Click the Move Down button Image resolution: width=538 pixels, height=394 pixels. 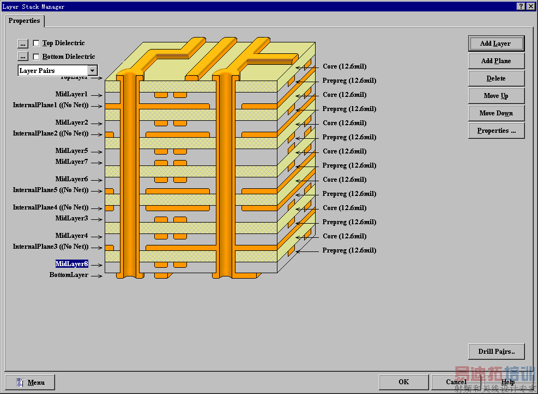(x=496, y=113)
